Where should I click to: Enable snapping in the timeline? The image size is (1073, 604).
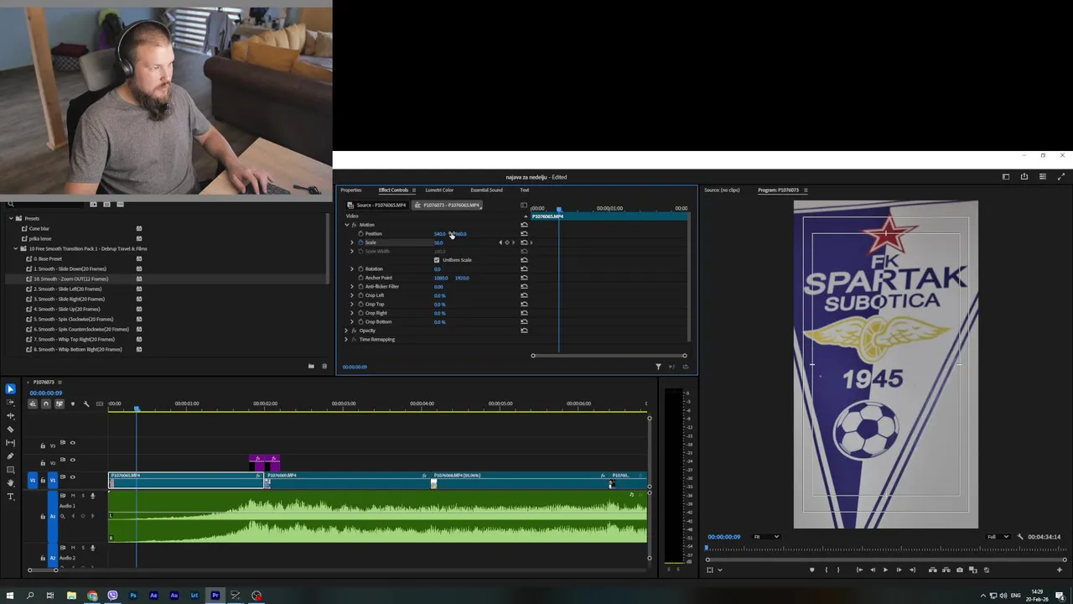point(46,404)
